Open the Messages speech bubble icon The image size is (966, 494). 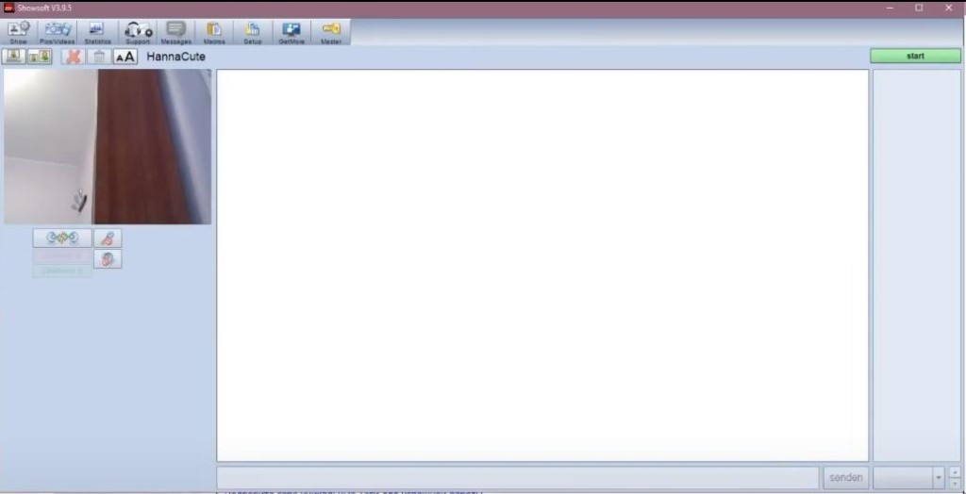click(176, 32)
